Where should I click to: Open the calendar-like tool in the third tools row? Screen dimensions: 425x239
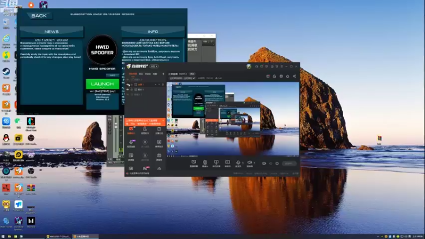[159, 157]
